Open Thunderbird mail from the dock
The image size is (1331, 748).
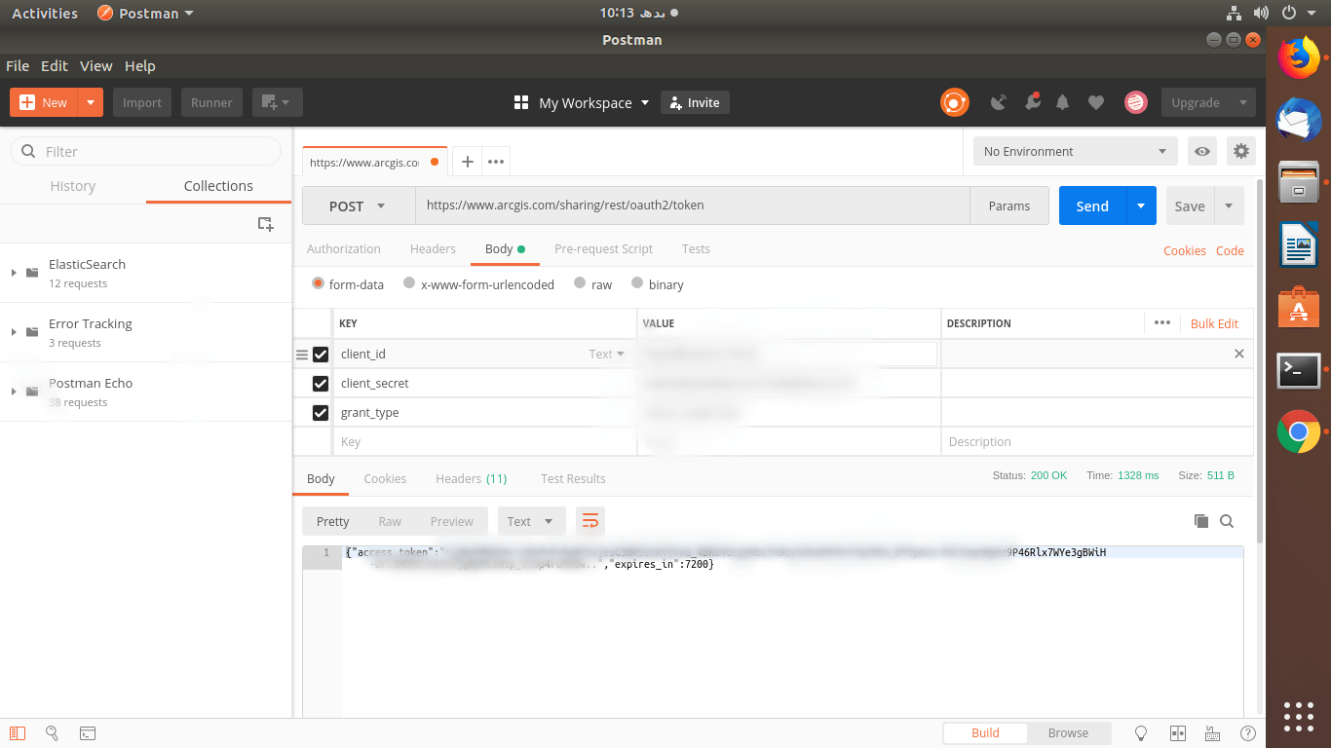tap(1299, 120)
